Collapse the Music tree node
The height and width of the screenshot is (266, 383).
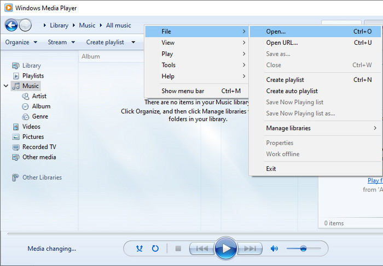tap(6, 86)
